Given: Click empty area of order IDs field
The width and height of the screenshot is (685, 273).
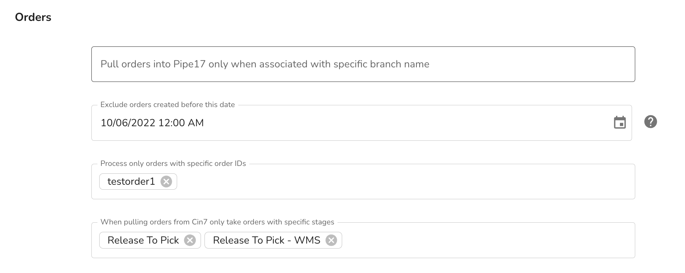Looking at the screenshot, I should 405,182.
